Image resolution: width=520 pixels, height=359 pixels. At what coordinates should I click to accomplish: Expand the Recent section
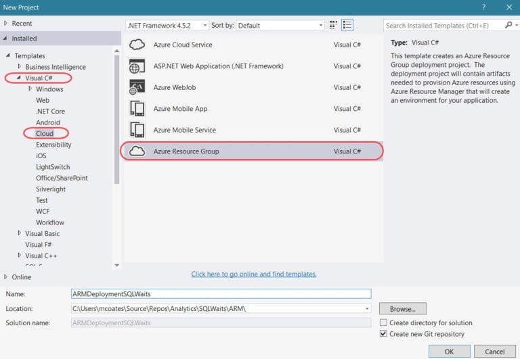pyautogui.click(x=5, y=23)
